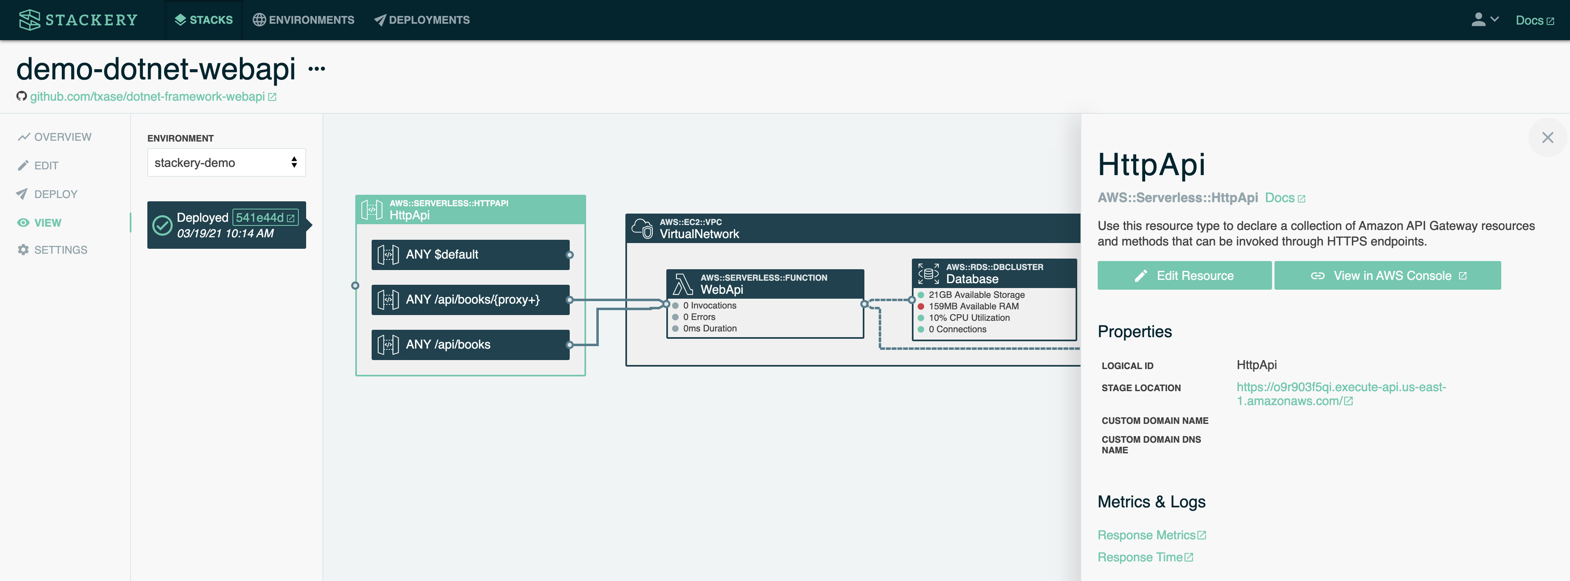Open the Deployments tab
Screen dimensions: 1570x581
(422, 20)
